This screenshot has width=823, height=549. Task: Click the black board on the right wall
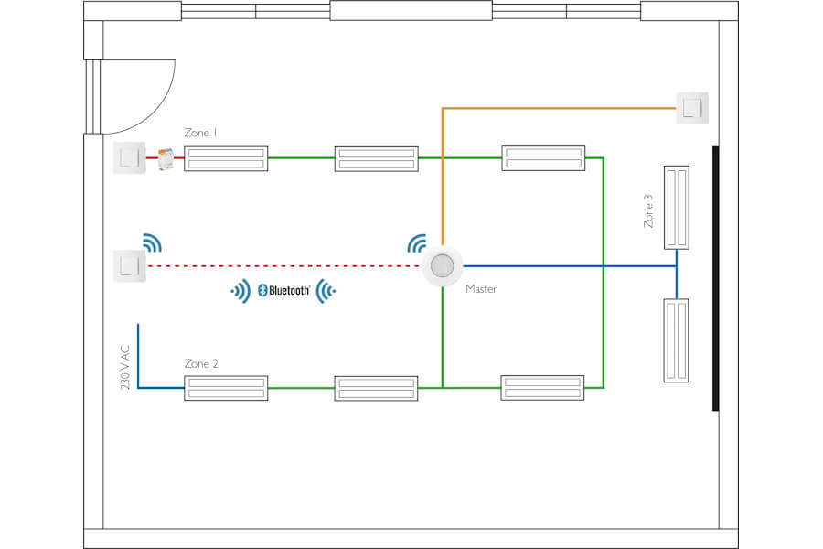coord(715,279)
